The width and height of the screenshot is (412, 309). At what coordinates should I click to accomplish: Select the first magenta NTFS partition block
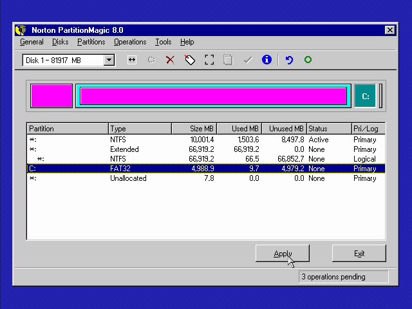click(51, 96)
